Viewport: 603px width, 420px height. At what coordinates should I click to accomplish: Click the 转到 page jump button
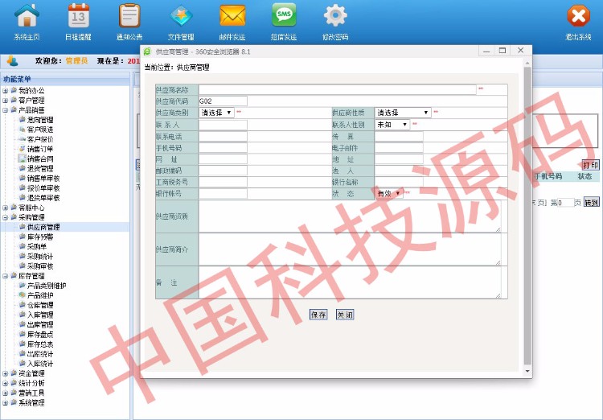(x=592, y=202)
